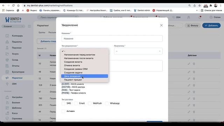Select 'День рождения' notification type
Viewport: 224px width, 126px height.
(x=85, y=76)
